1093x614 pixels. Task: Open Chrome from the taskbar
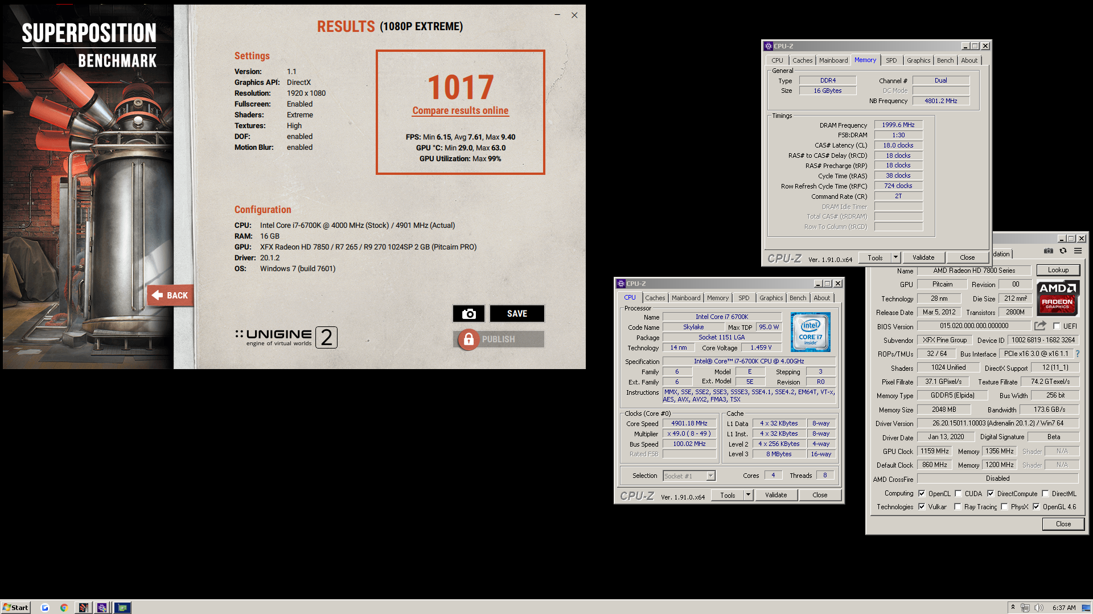(64, 608)
